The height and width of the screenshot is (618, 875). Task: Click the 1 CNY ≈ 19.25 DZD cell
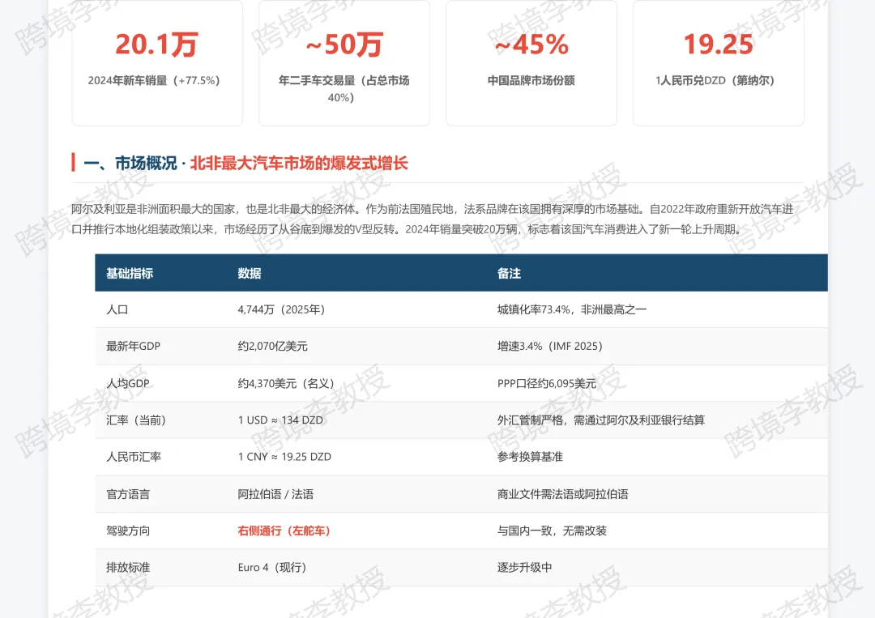coord(284,457)
